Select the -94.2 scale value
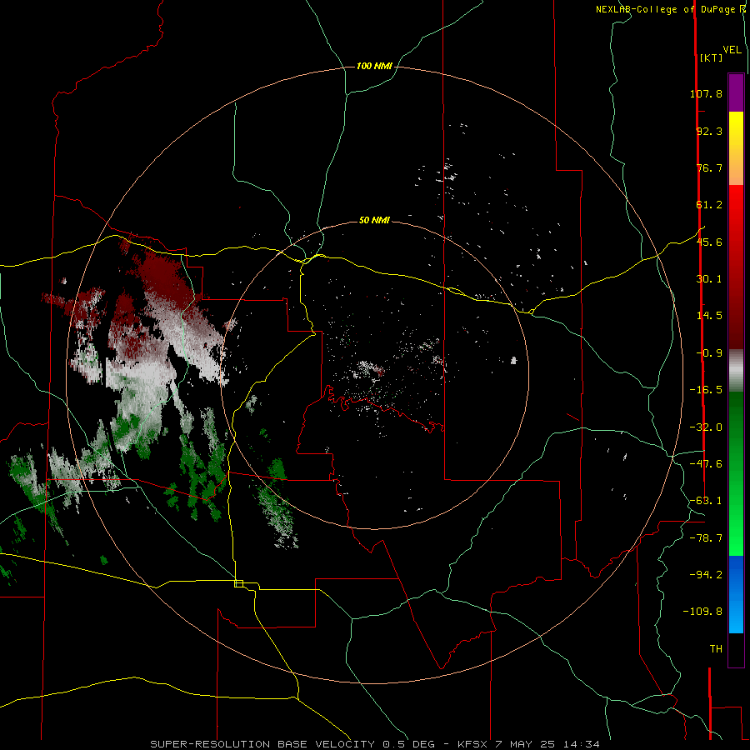 pyautogui.click(x=706, y=575)
